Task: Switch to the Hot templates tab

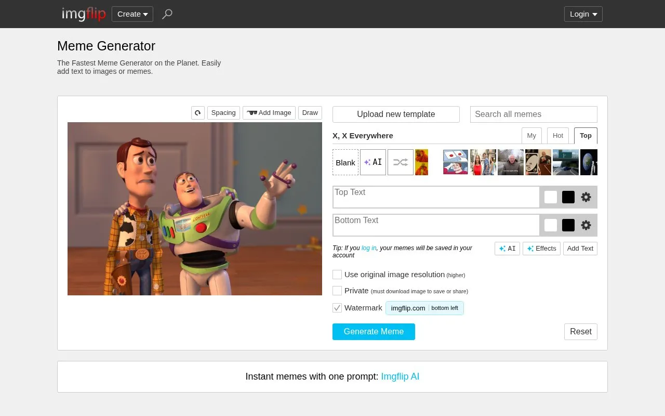Action: click(x=558, y=136)
